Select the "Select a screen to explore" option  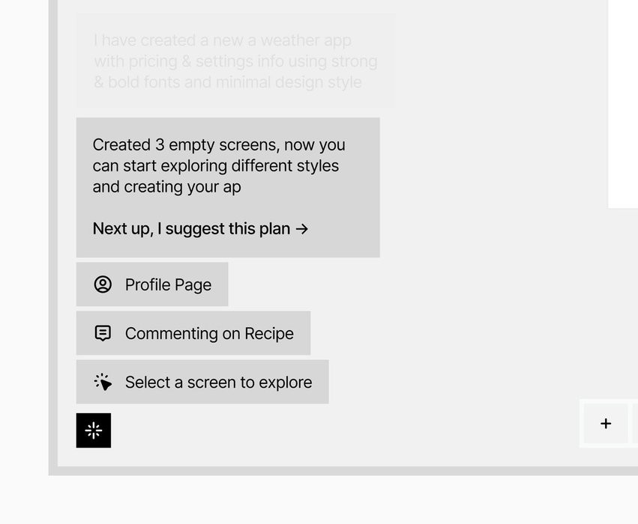point(202,382)
